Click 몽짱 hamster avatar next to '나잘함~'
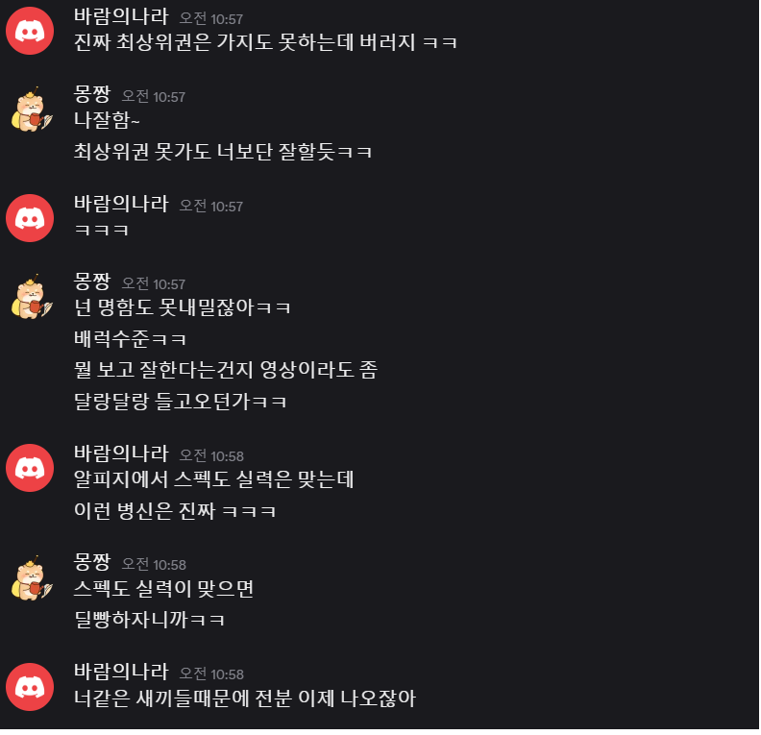This screenshot has width=761, height=735. [32, 110]
